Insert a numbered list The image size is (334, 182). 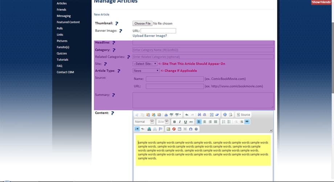tap(224, 122)
